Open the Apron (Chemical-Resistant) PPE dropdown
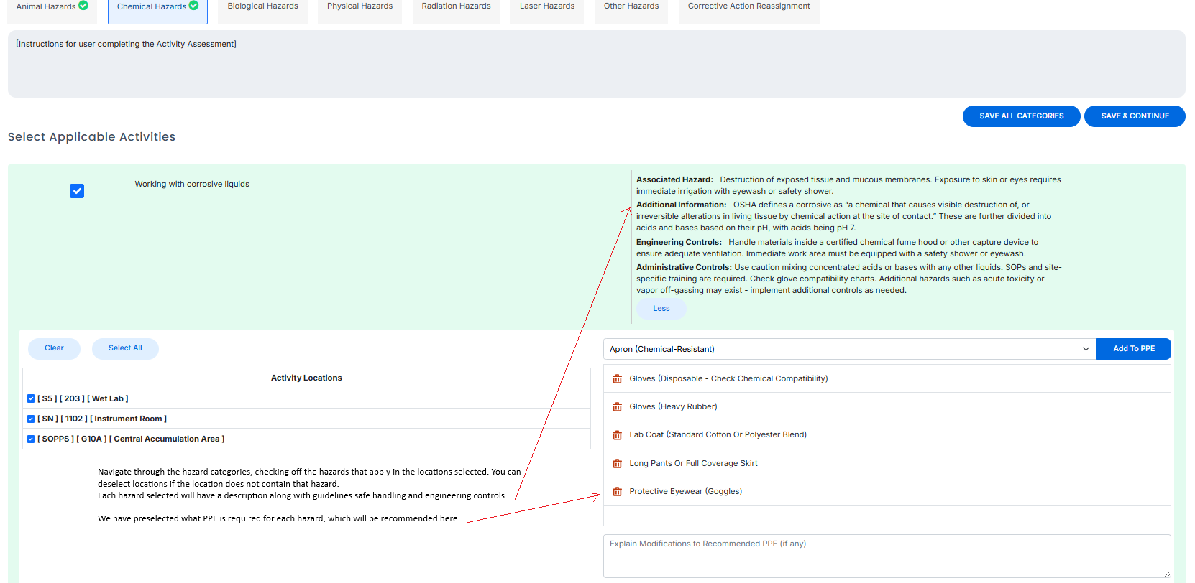Screen dimensions: 1195x583 849,349
